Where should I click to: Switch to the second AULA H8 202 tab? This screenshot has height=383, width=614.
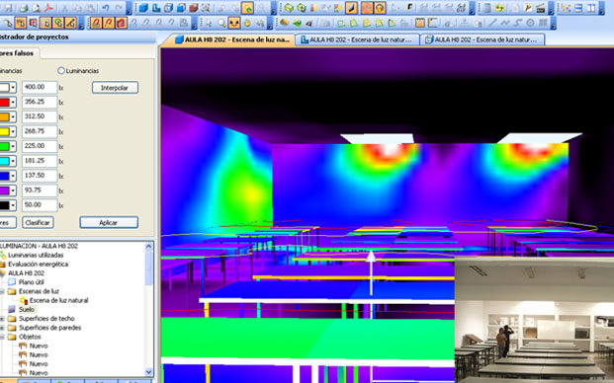(356, 39)
